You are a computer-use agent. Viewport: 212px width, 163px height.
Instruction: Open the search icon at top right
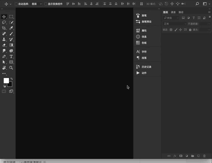pos(197,4)
